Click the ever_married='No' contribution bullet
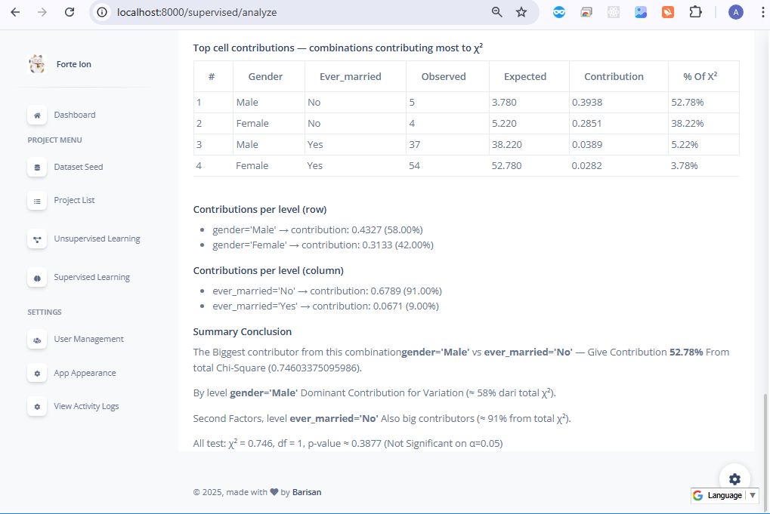This screenshot has height=514, width=770. point(327,291)
